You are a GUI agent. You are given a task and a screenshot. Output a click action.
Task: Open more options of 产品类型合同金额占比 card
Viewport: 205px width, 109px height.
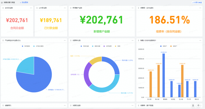[65, 41]
